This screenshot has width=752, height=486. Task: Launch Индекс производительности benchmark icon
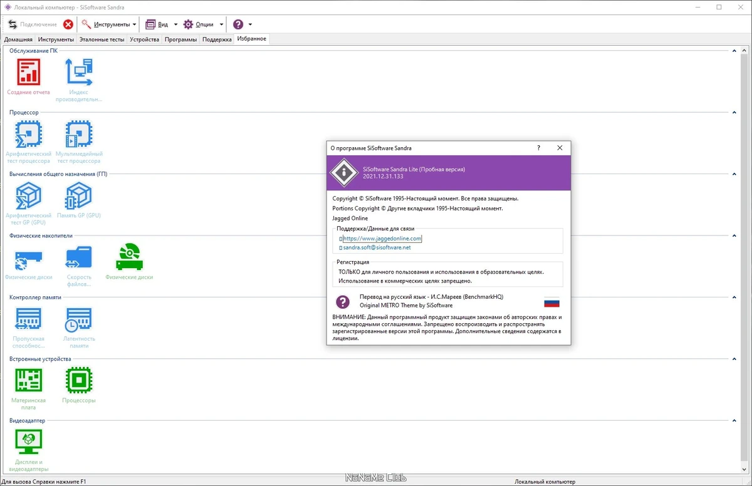[x=79, y=72]
